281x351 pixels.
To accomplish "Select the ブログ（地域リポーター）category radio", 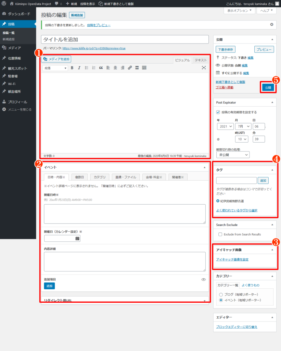I will click(221, 294).
